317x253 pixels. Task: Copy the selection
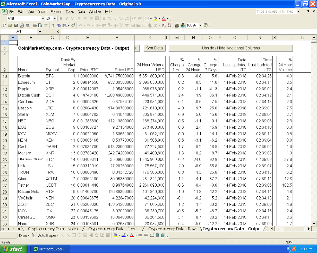pyautogui.click(x=59, y=25)
